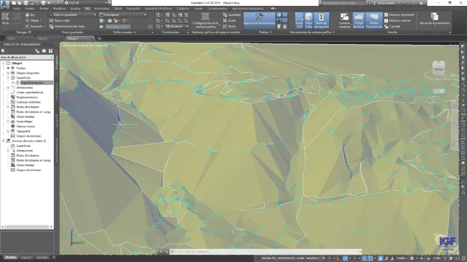Click Cambiar ventanas button
The width and height of the screenshot is (467, 262).
pos(345,20)
